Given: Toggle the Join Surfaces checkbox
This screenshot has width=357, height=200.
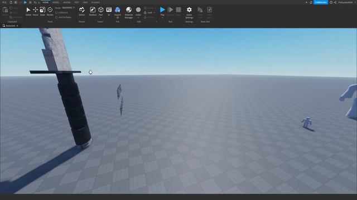Looking at the screenshot, I should (x=56, y=17).
